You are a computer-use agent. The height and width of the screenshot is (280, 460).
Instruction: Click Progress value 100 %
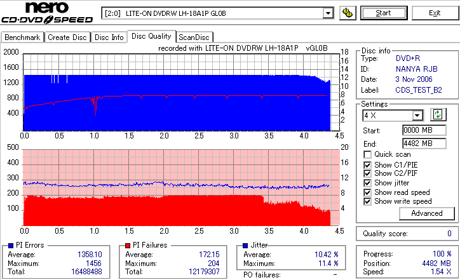click(442, 254)
